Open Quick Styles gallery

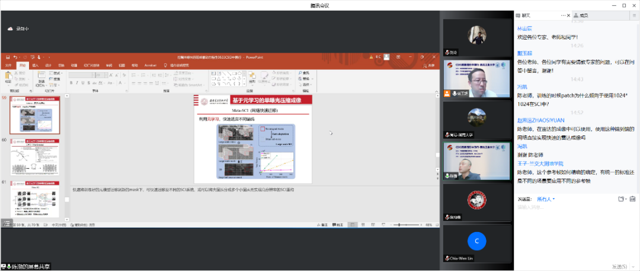point(264,78)
